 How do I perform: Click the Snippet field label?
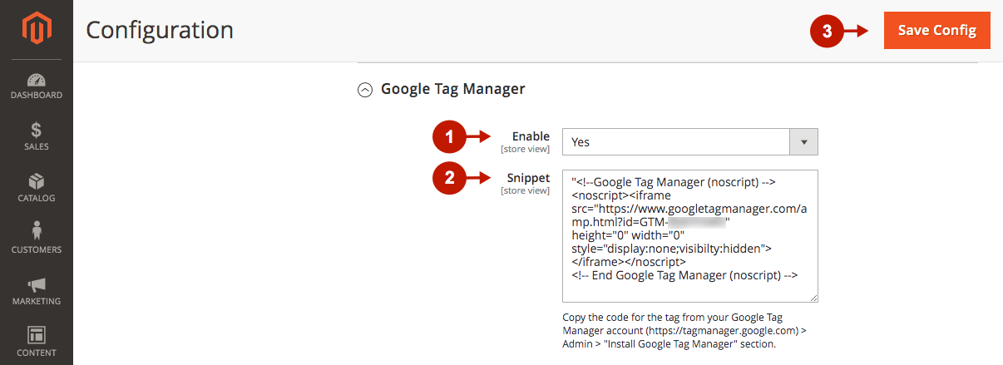coord(528,178)
